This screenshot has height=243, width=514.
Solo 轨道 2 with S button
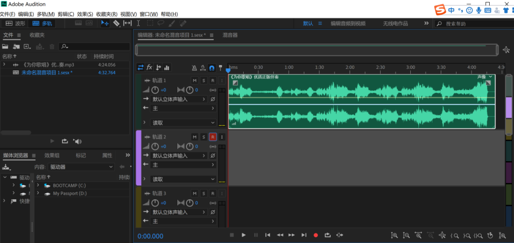point(203,137)
